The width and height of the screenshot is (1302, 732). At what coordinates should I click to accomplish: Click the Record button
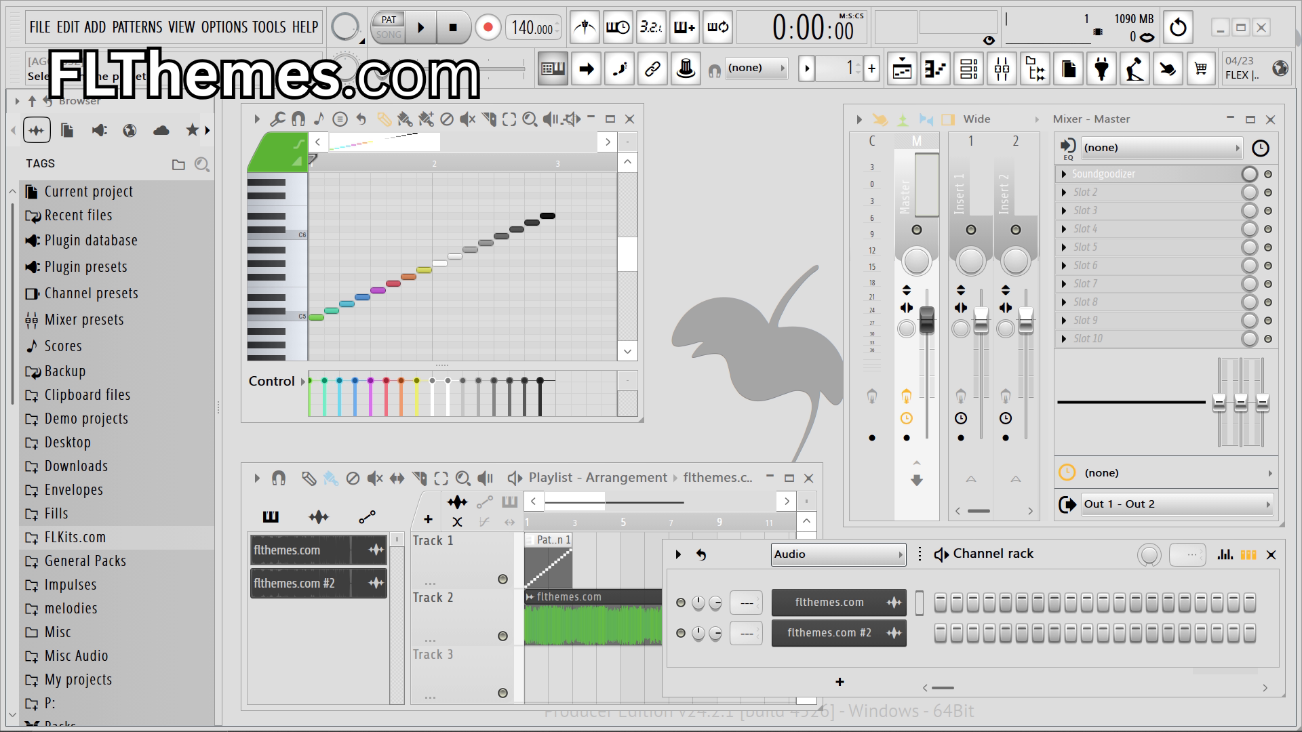(487, 28)
